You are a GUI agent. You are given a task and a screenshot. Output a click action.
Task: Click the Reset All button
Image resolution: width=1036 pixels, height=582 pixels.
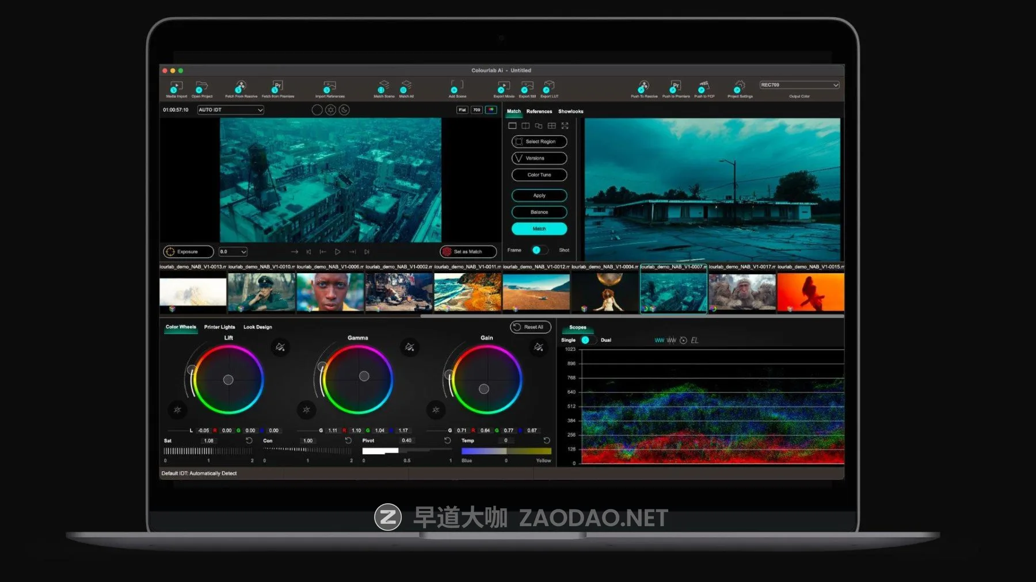pos(530,327)
